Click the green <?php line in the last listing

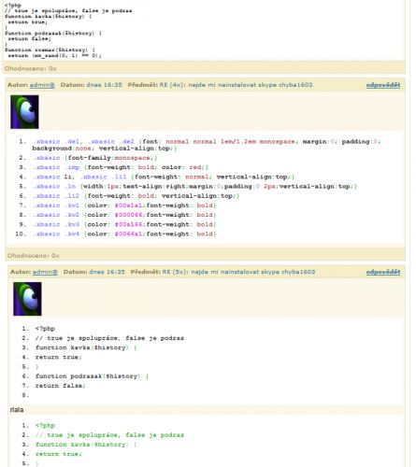(45, 425)
